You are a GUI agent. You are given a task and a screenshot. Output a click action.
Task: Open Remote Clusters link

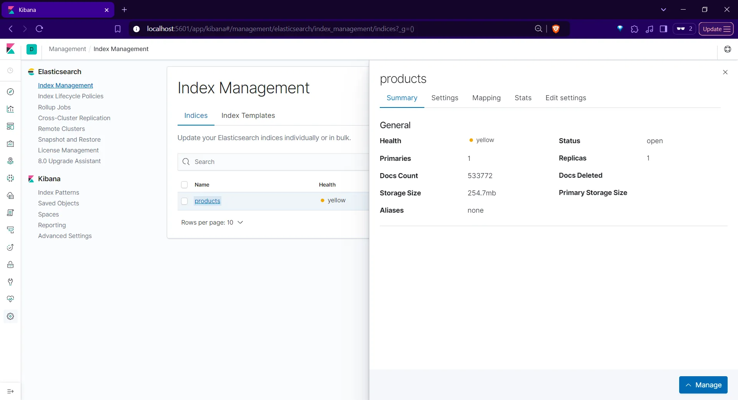tap(61, 129)
